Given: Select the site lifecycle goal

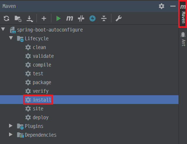Looking at the screenshot, I should point(38,109).
